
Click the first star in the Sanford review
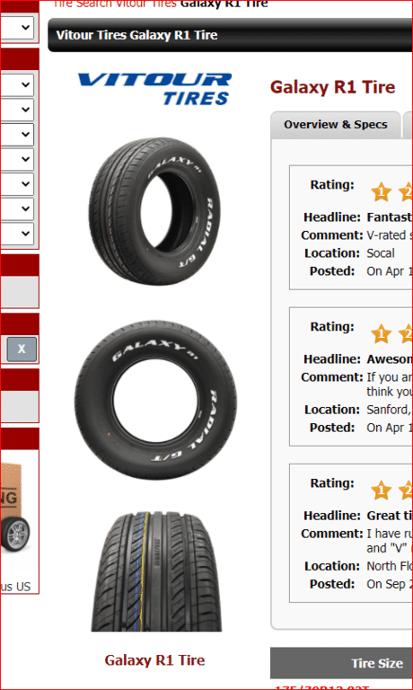point(381,334)
